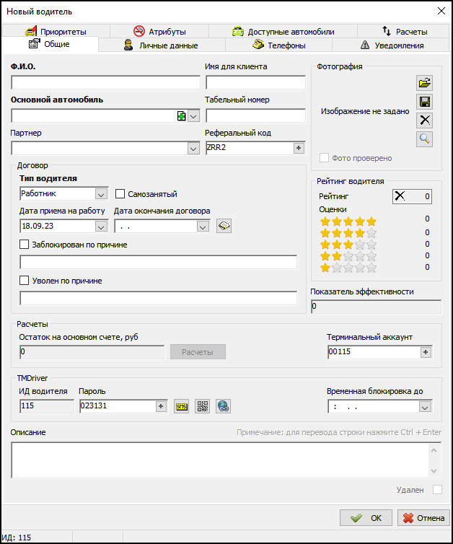
Task: Open the Партнер dropdown list
Action: [193, 149]
